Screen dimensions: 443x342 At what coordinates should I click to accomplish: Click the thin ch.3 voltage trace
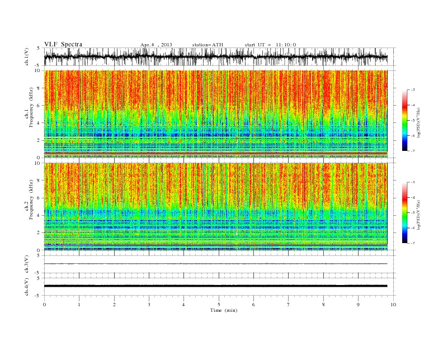click(215, 264)
